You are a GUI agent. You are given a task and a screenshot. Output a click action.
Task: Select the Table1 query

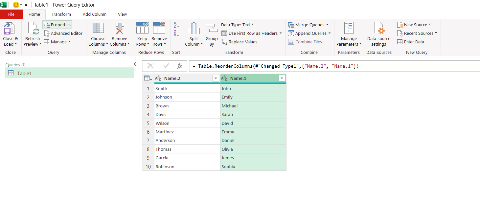pos(70,73)
